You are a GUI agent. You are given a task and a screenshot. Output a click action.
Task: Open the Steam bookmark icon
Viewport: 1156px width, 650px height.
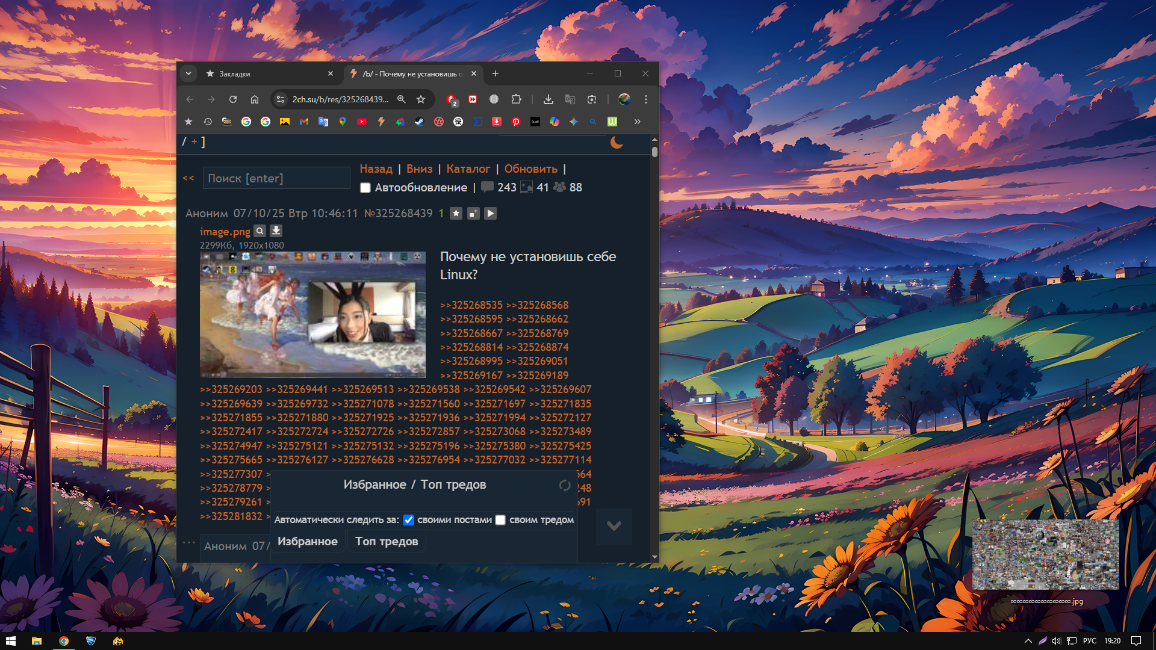(x=419, y=122)
